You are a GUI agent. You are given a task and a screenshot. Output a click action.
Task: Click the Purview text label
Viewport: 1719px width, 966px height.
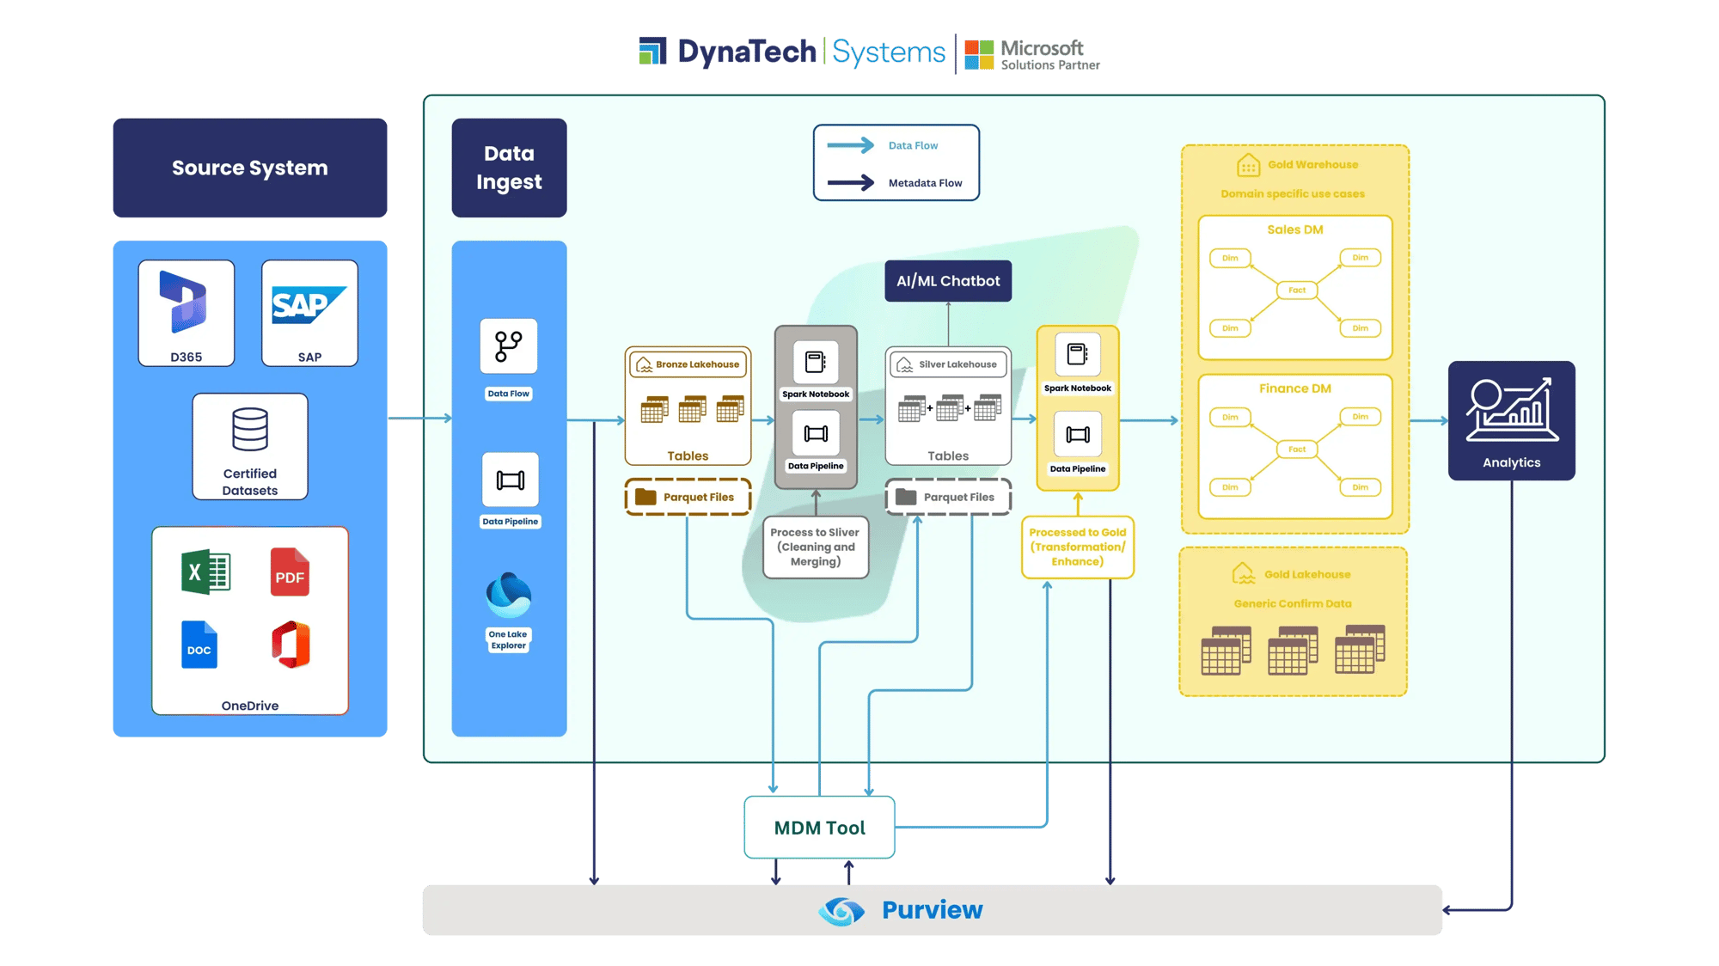pyautogui.click(x=933, y=910)
